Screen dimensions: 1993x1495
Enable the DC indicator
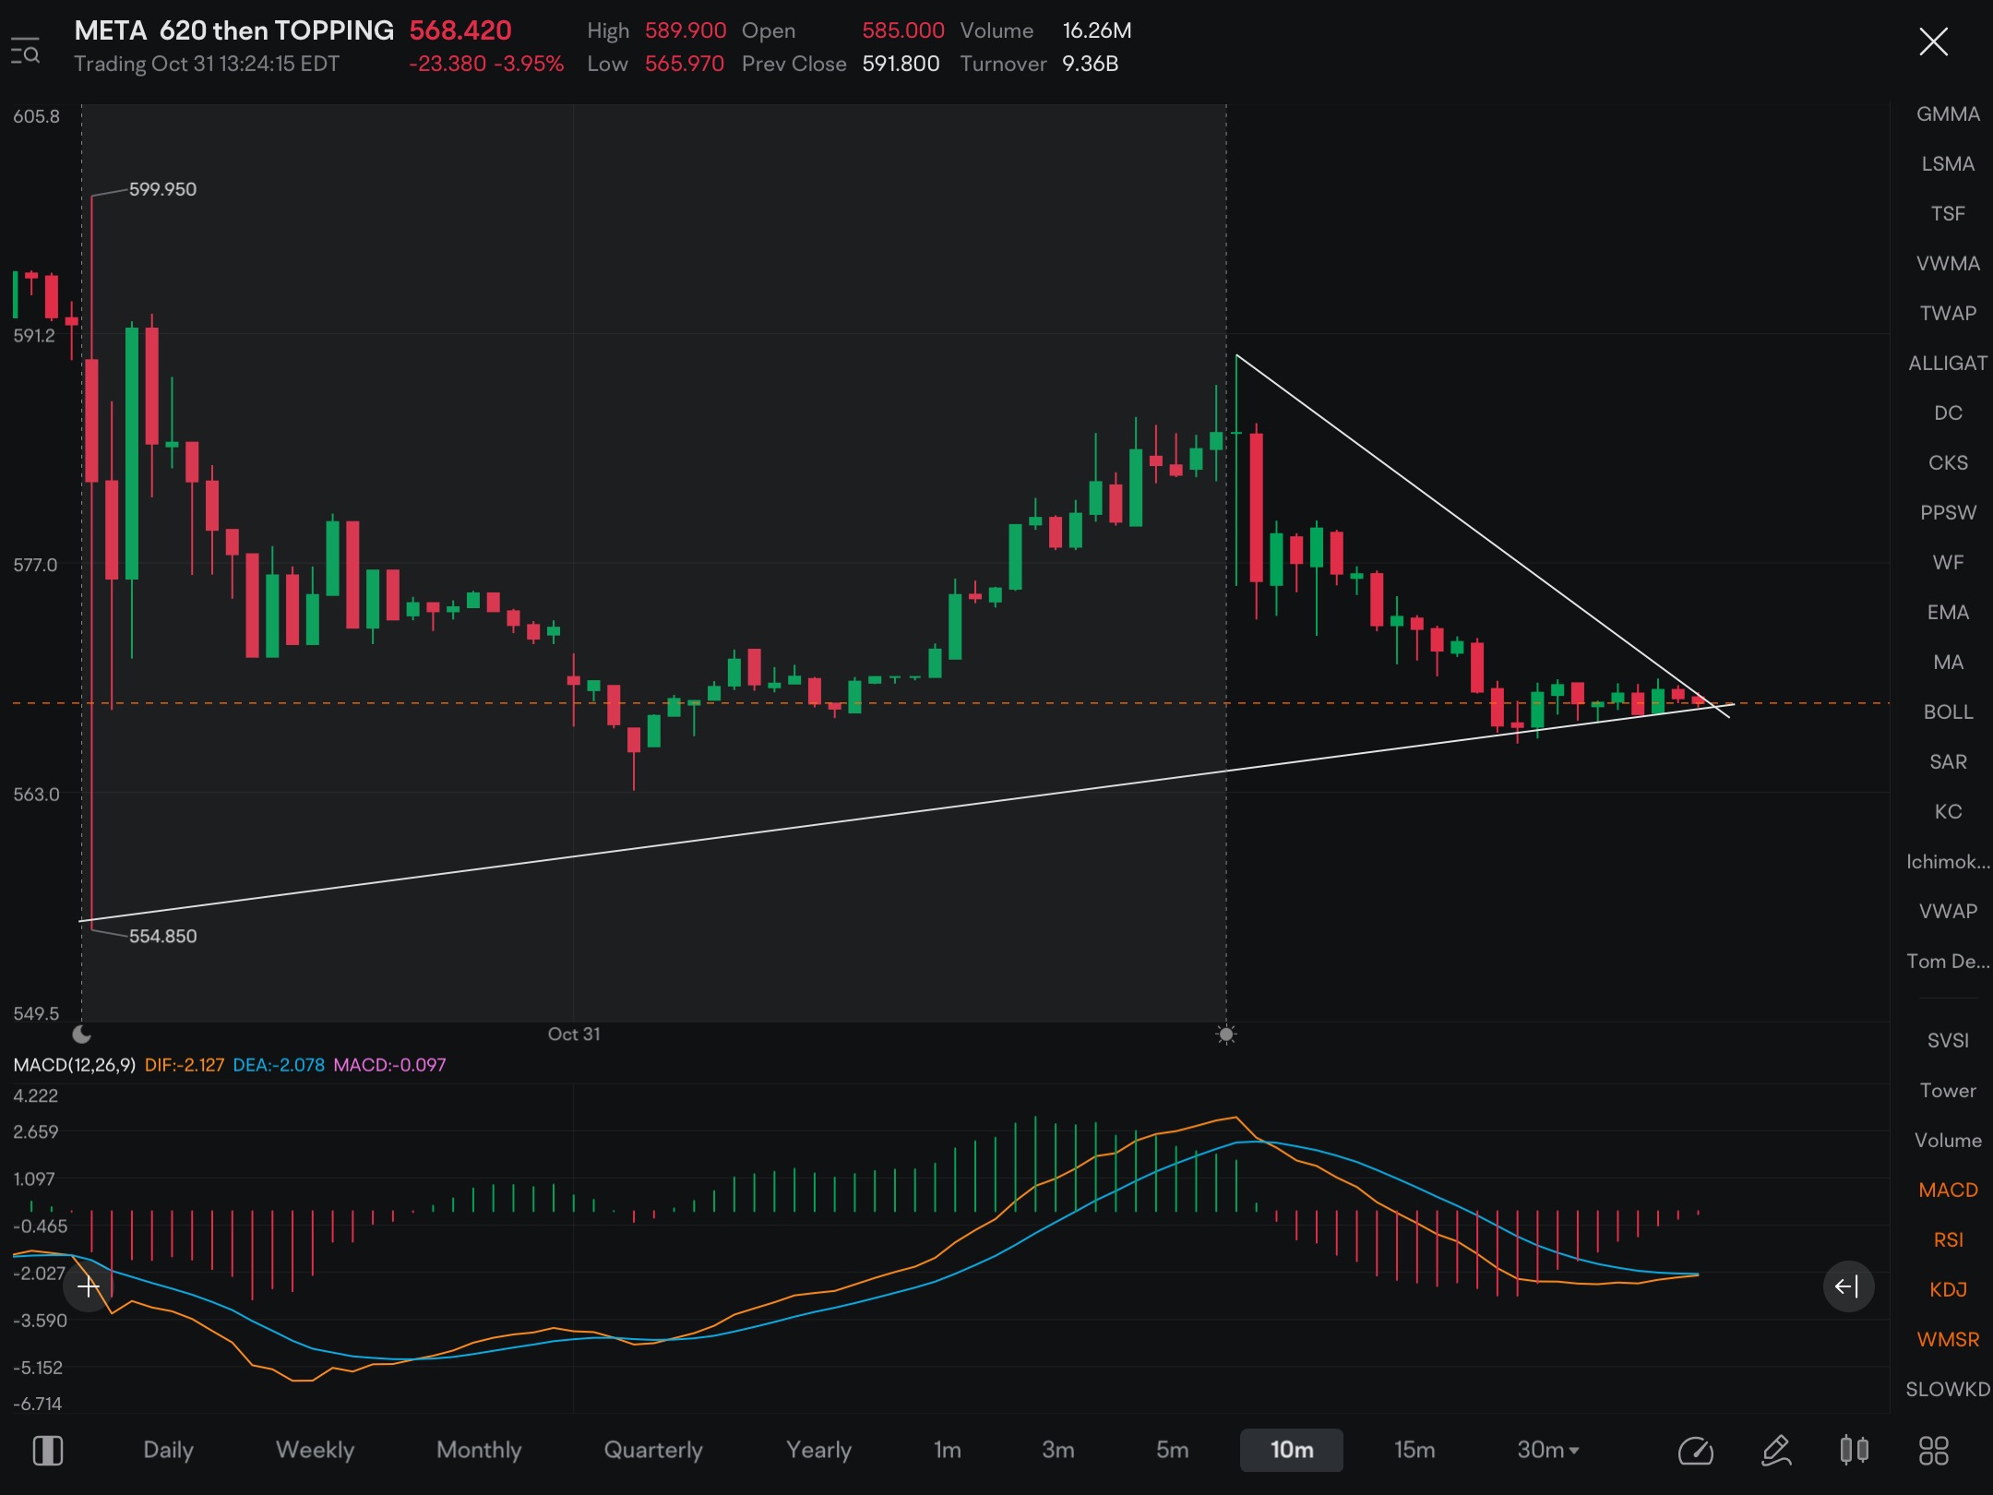[x=1948, y=413]
